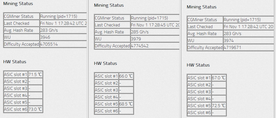
Task: Click Last Checked time 17:28:45 in middle panel
Action: point(155,25)
